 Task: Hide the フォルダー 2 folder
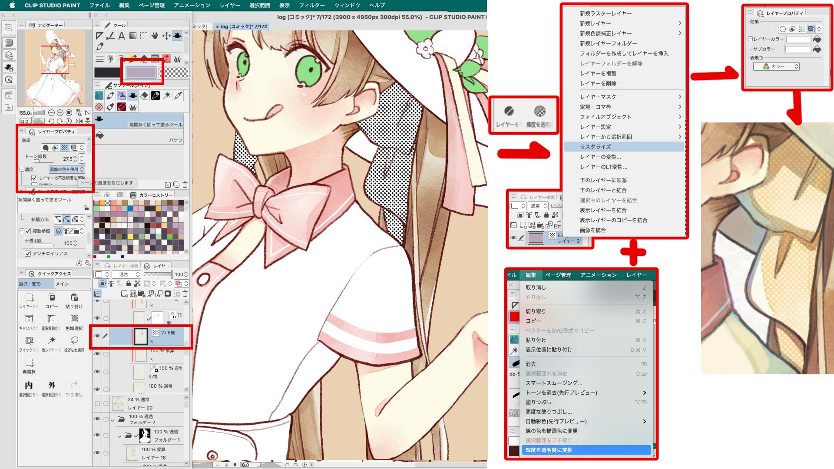(97, 419)
